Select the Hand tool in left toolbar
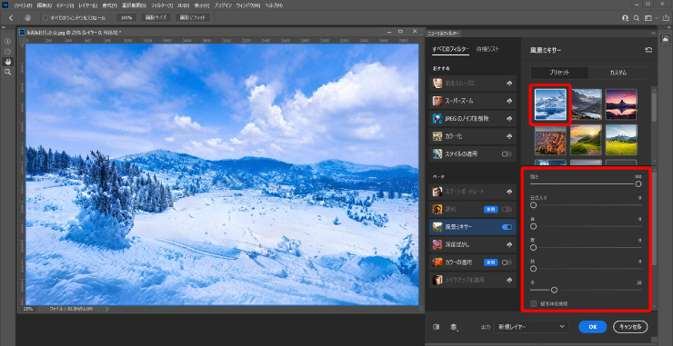Image resolution: width=673 pixels, height=346 pixels. pyautogui.click(x=7, y=62)
